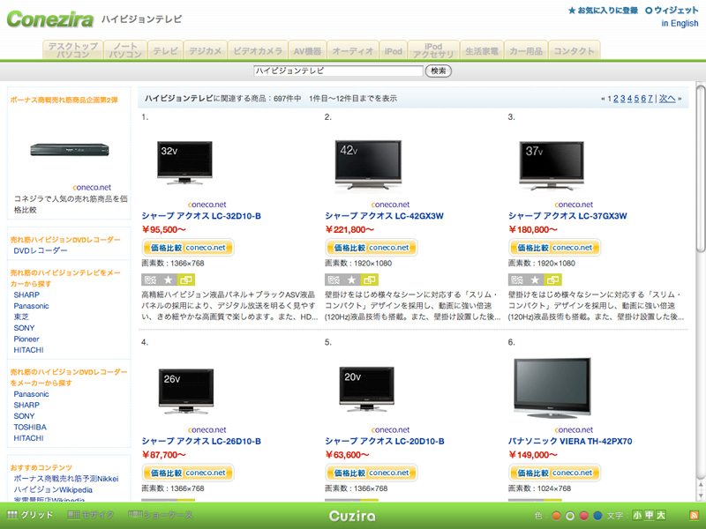
Task: Set text size to 小 (small)
Action: pos(636,516)
